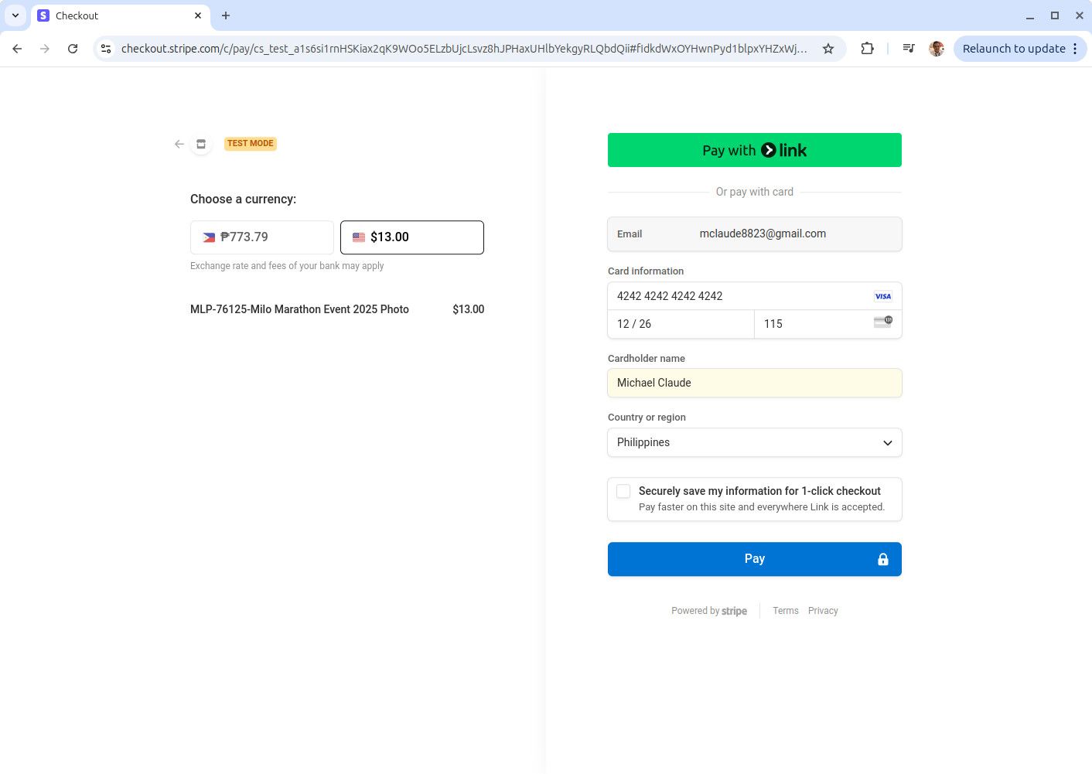Viewport: 1092px width, 774px height.
Task: Open the Chrome three-dot menu
Action: click(x=1075, y=49)
